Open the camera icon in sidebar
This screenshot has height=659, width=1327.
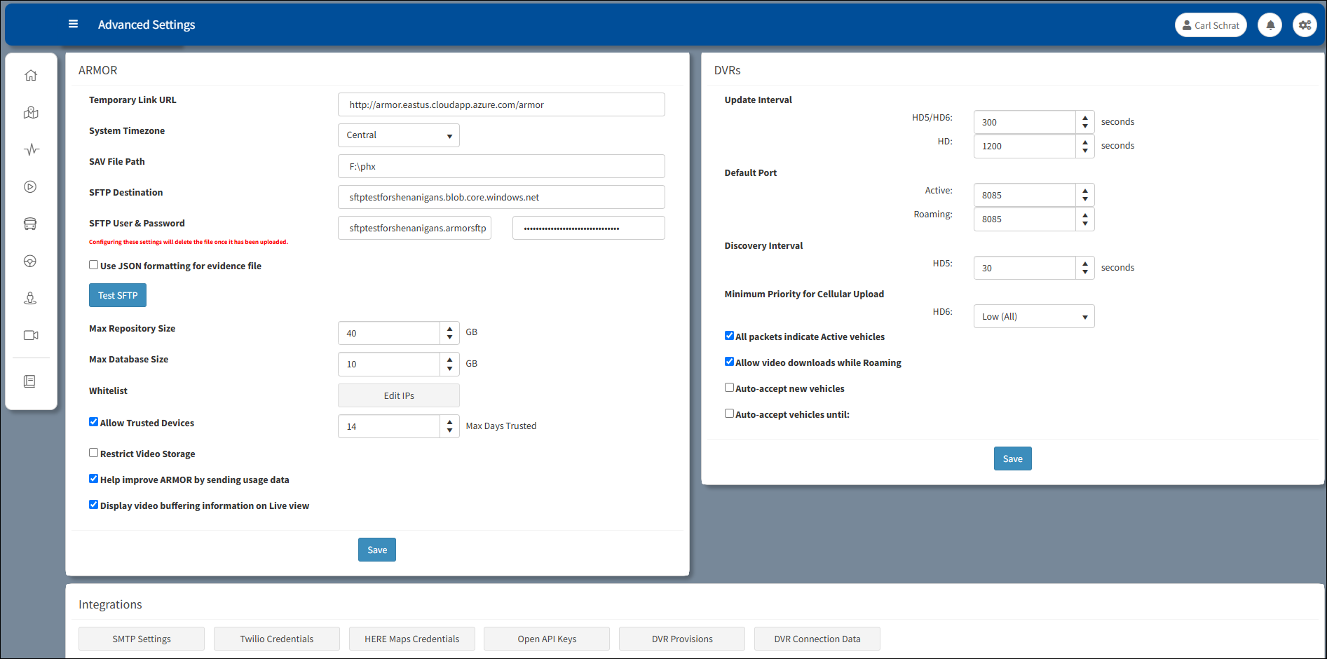click(x=30, y=335)
